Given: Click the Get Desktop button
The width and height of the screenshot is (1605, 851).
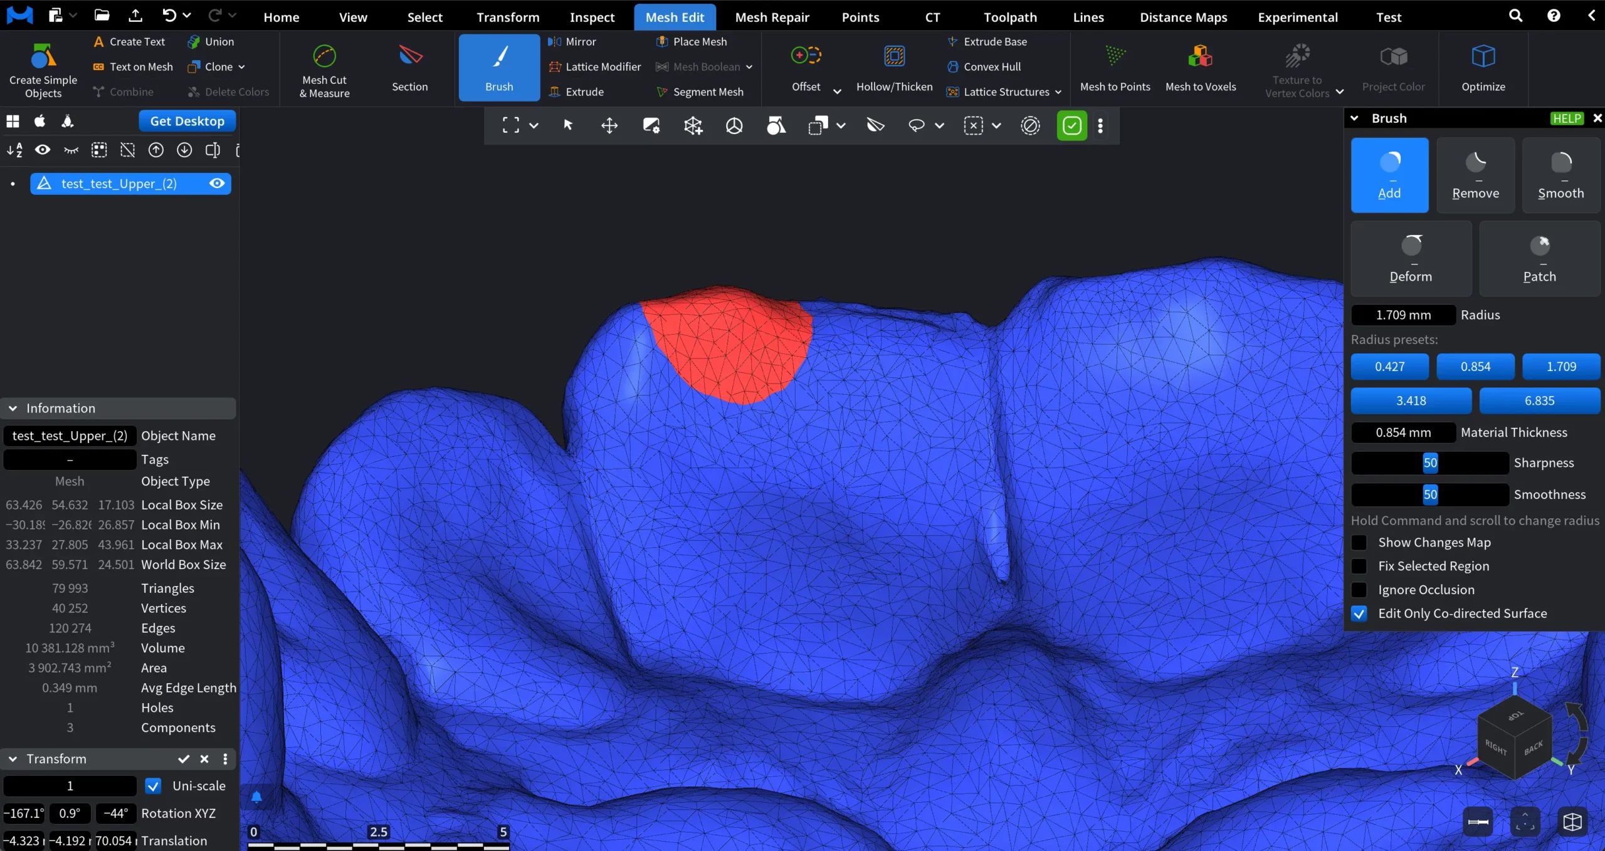Looking at the screenshot, I should click(x=186, y=120).
